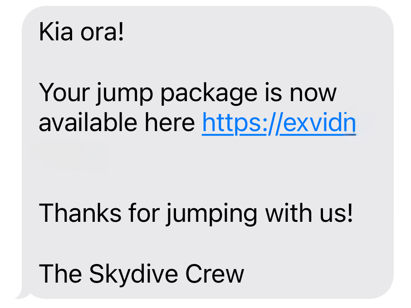This screenshot has width=411, height=308.
Task: Click the word 'The' in signature
Action: pos(60,274)
